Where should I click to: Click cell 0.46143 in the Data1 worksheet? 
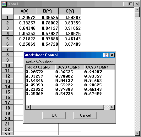70,38
